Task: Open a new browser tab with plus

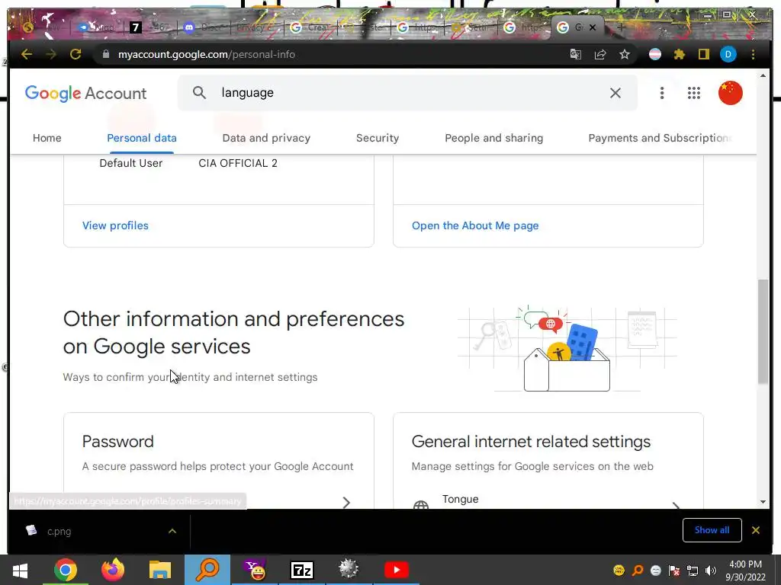Action: coord(621,27)
